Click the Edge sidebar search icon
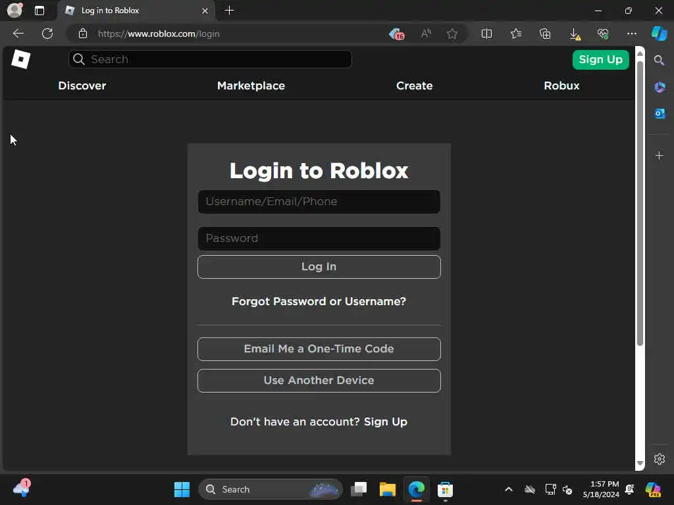 [x=659, y=60]
